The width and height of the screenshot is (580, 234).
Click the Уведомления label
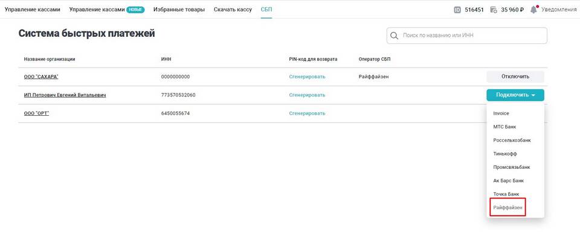[559, 10]
